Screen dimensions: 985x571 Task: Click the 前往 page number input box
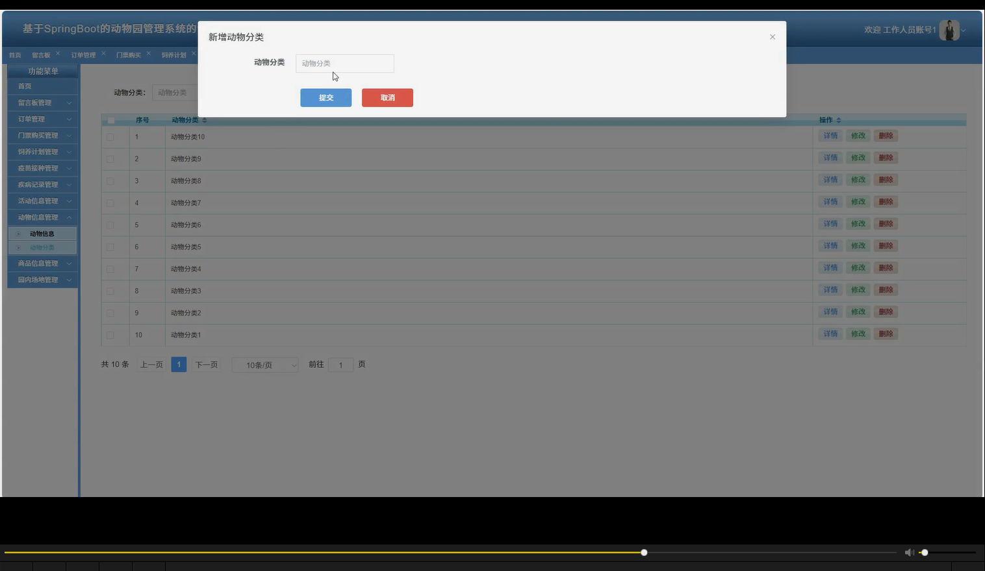point(340,365)
